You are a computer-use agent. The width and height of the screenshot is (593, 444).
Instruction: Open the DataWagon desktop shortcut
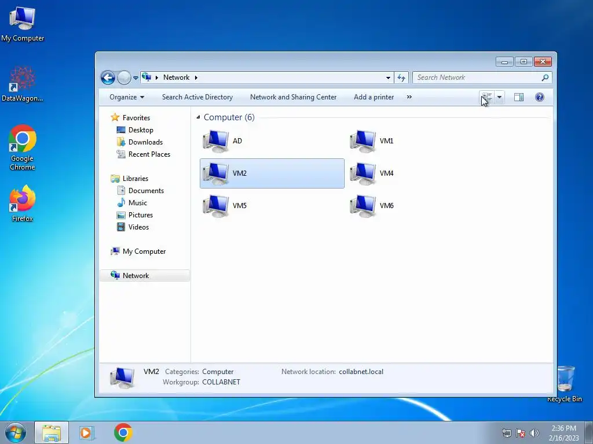click(x=23, y=84)
